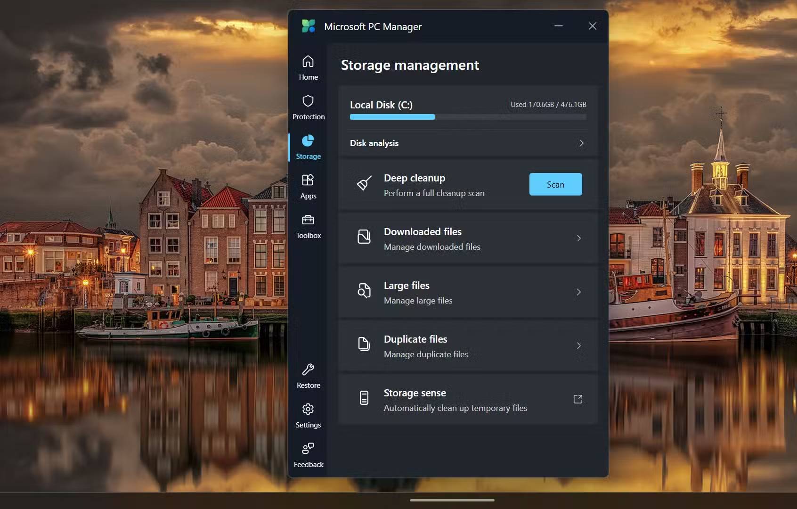Open the Home shield sidebar icon
797x509 pixels.
[308, 62]
